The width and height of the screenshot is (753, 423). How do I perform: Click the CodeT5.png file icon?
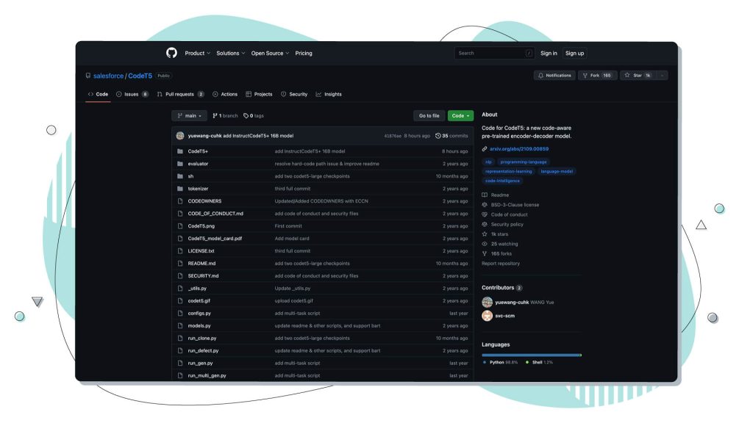tap(180, 226)
